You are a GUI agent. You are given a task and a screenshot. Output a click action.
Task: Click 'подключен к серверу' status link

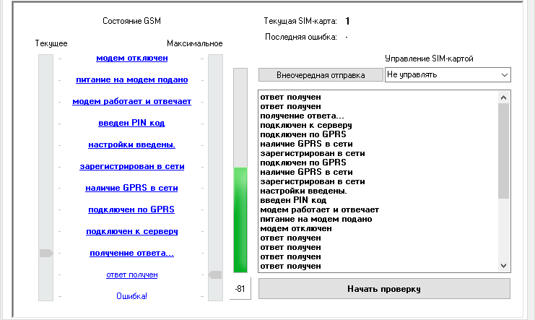[x=131, y=231]
